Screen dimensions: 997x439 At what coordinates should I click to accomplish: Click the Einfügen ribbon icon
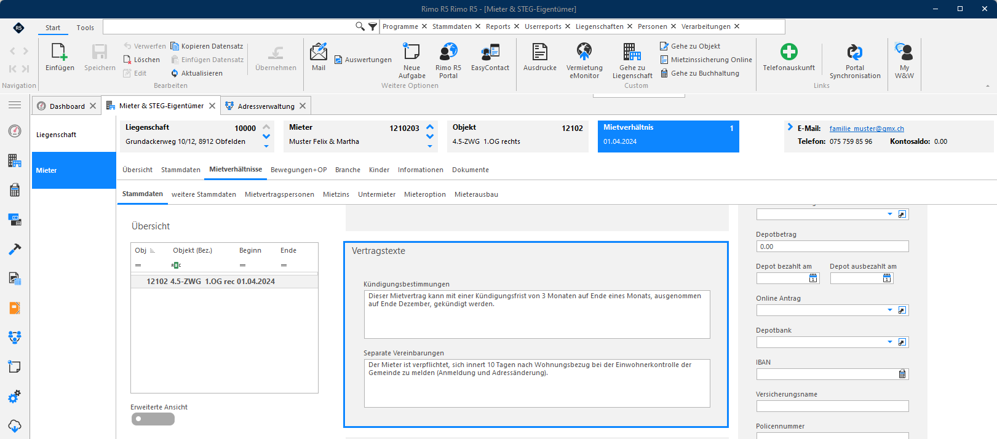pyautogui.click(x=60, y=57)
